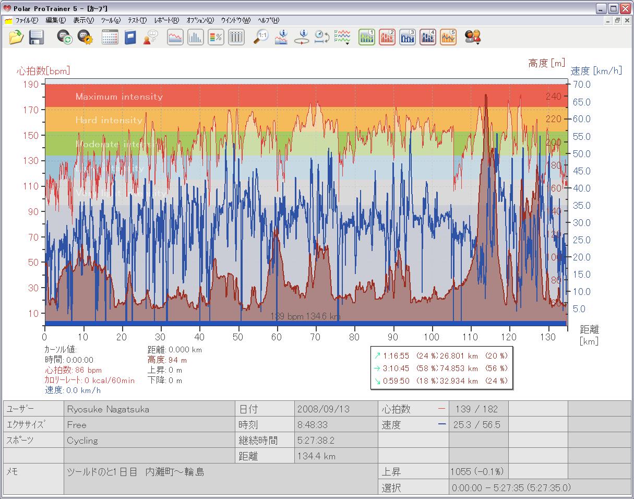
Task: Click the person with speech bubble icon
Action: [x=151, y=37]
